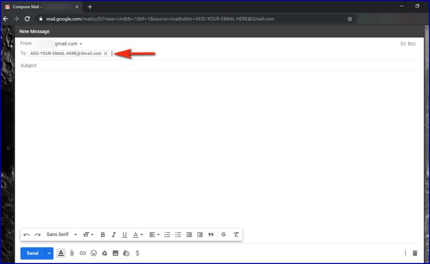
Task: Enable confidential mode for this email
Action: [126, 253]
